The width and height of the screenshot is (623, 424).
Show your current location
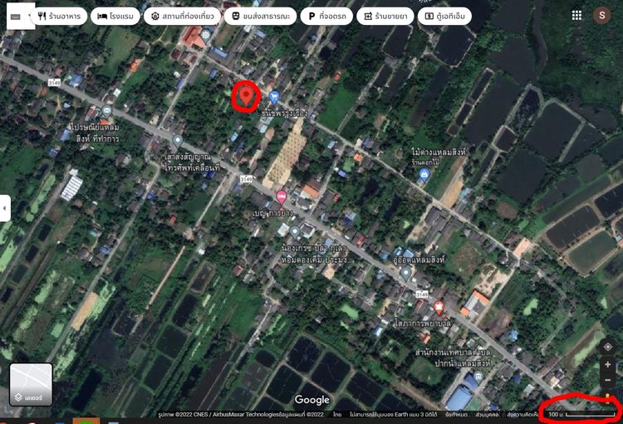[608, 346]
